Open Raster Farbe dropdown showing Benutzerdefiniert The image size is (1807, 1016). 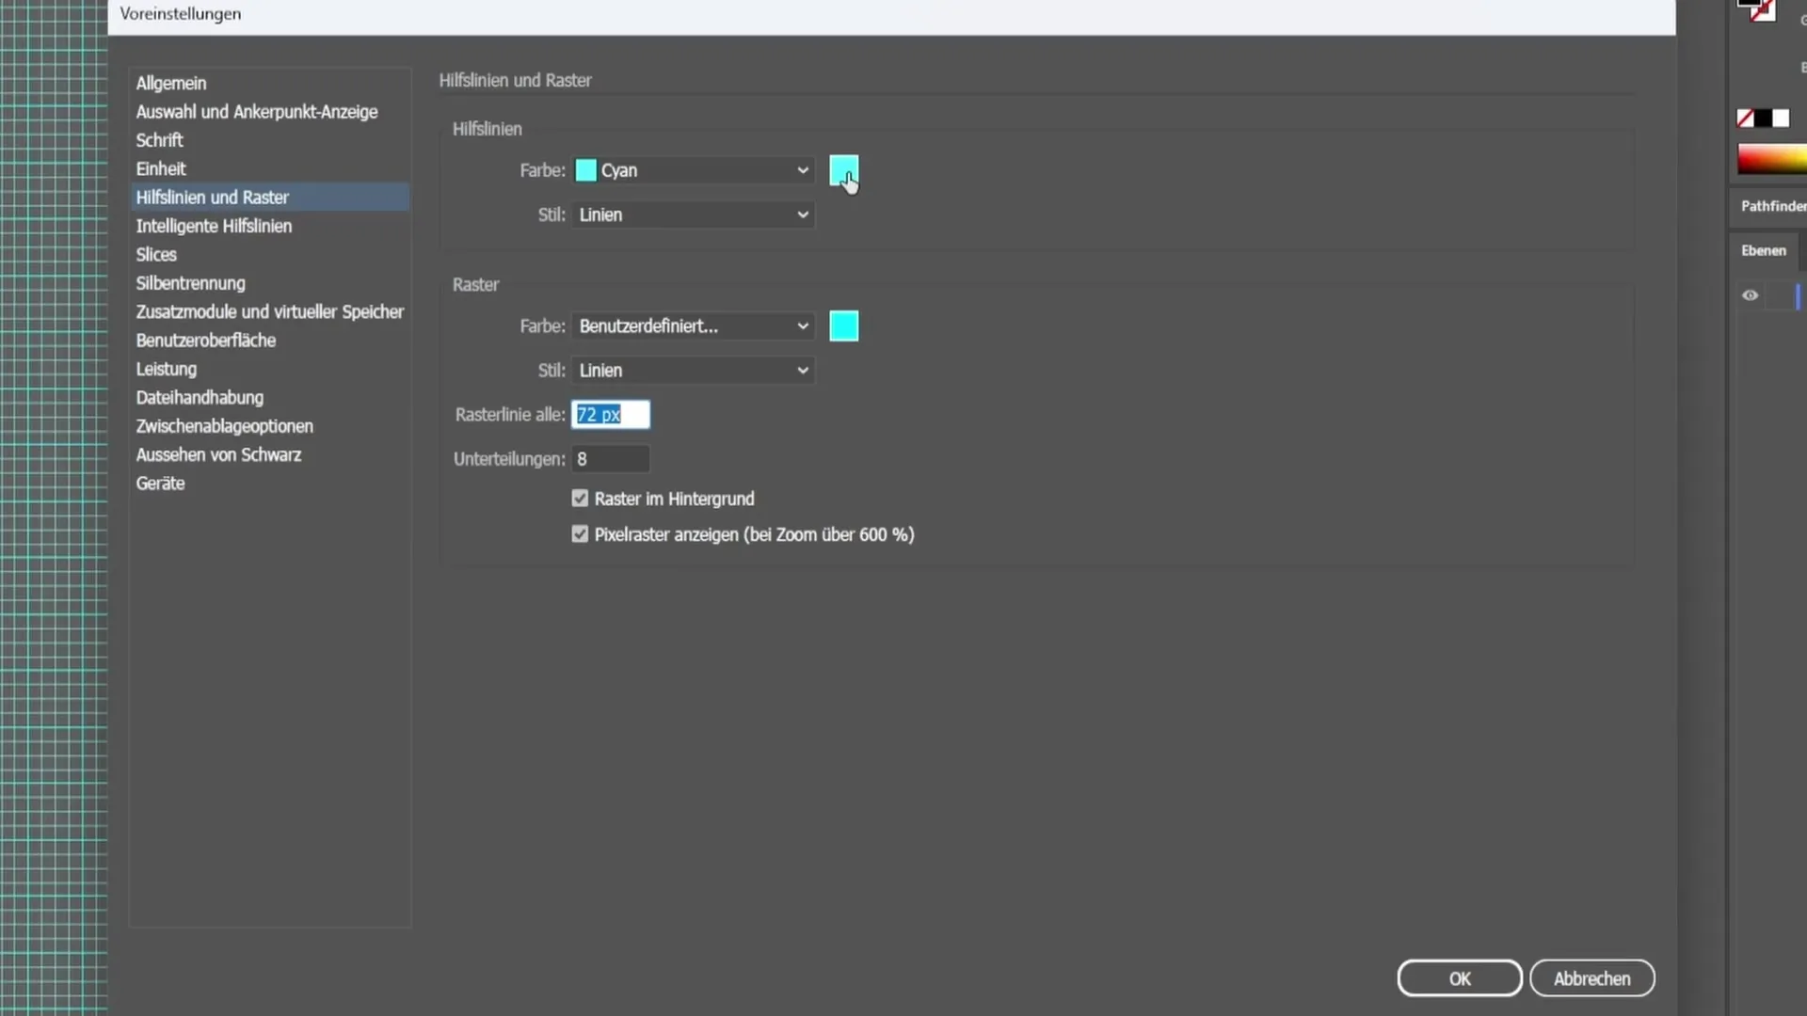pos(693,325)
